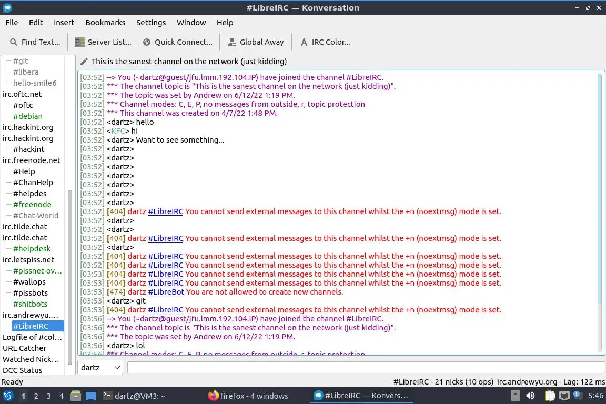The height and width of the screenshot is (404, 606).
Task: Open the Lubuntu start menu icon
Action: coord(8,396)
